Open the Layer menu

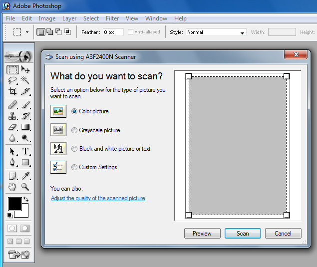(x=69, y=18)
